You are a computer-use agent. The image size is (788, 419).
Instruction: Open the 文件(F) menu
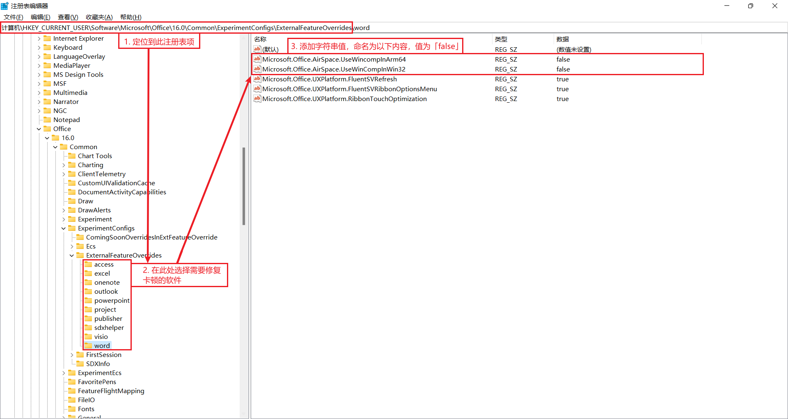[x=14, y=17]
